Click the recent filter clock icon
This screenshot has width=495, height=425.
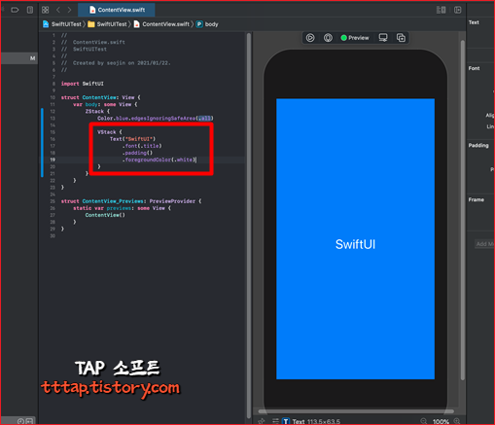(x=20, y=421)
